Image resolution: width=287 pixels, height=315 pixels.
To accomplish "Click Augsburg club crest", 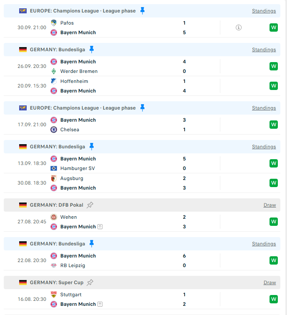I will (54, 178).
